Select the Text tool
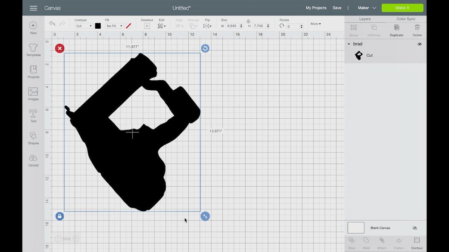This screenshot has height=252, width=449. (x=33, y=115)
